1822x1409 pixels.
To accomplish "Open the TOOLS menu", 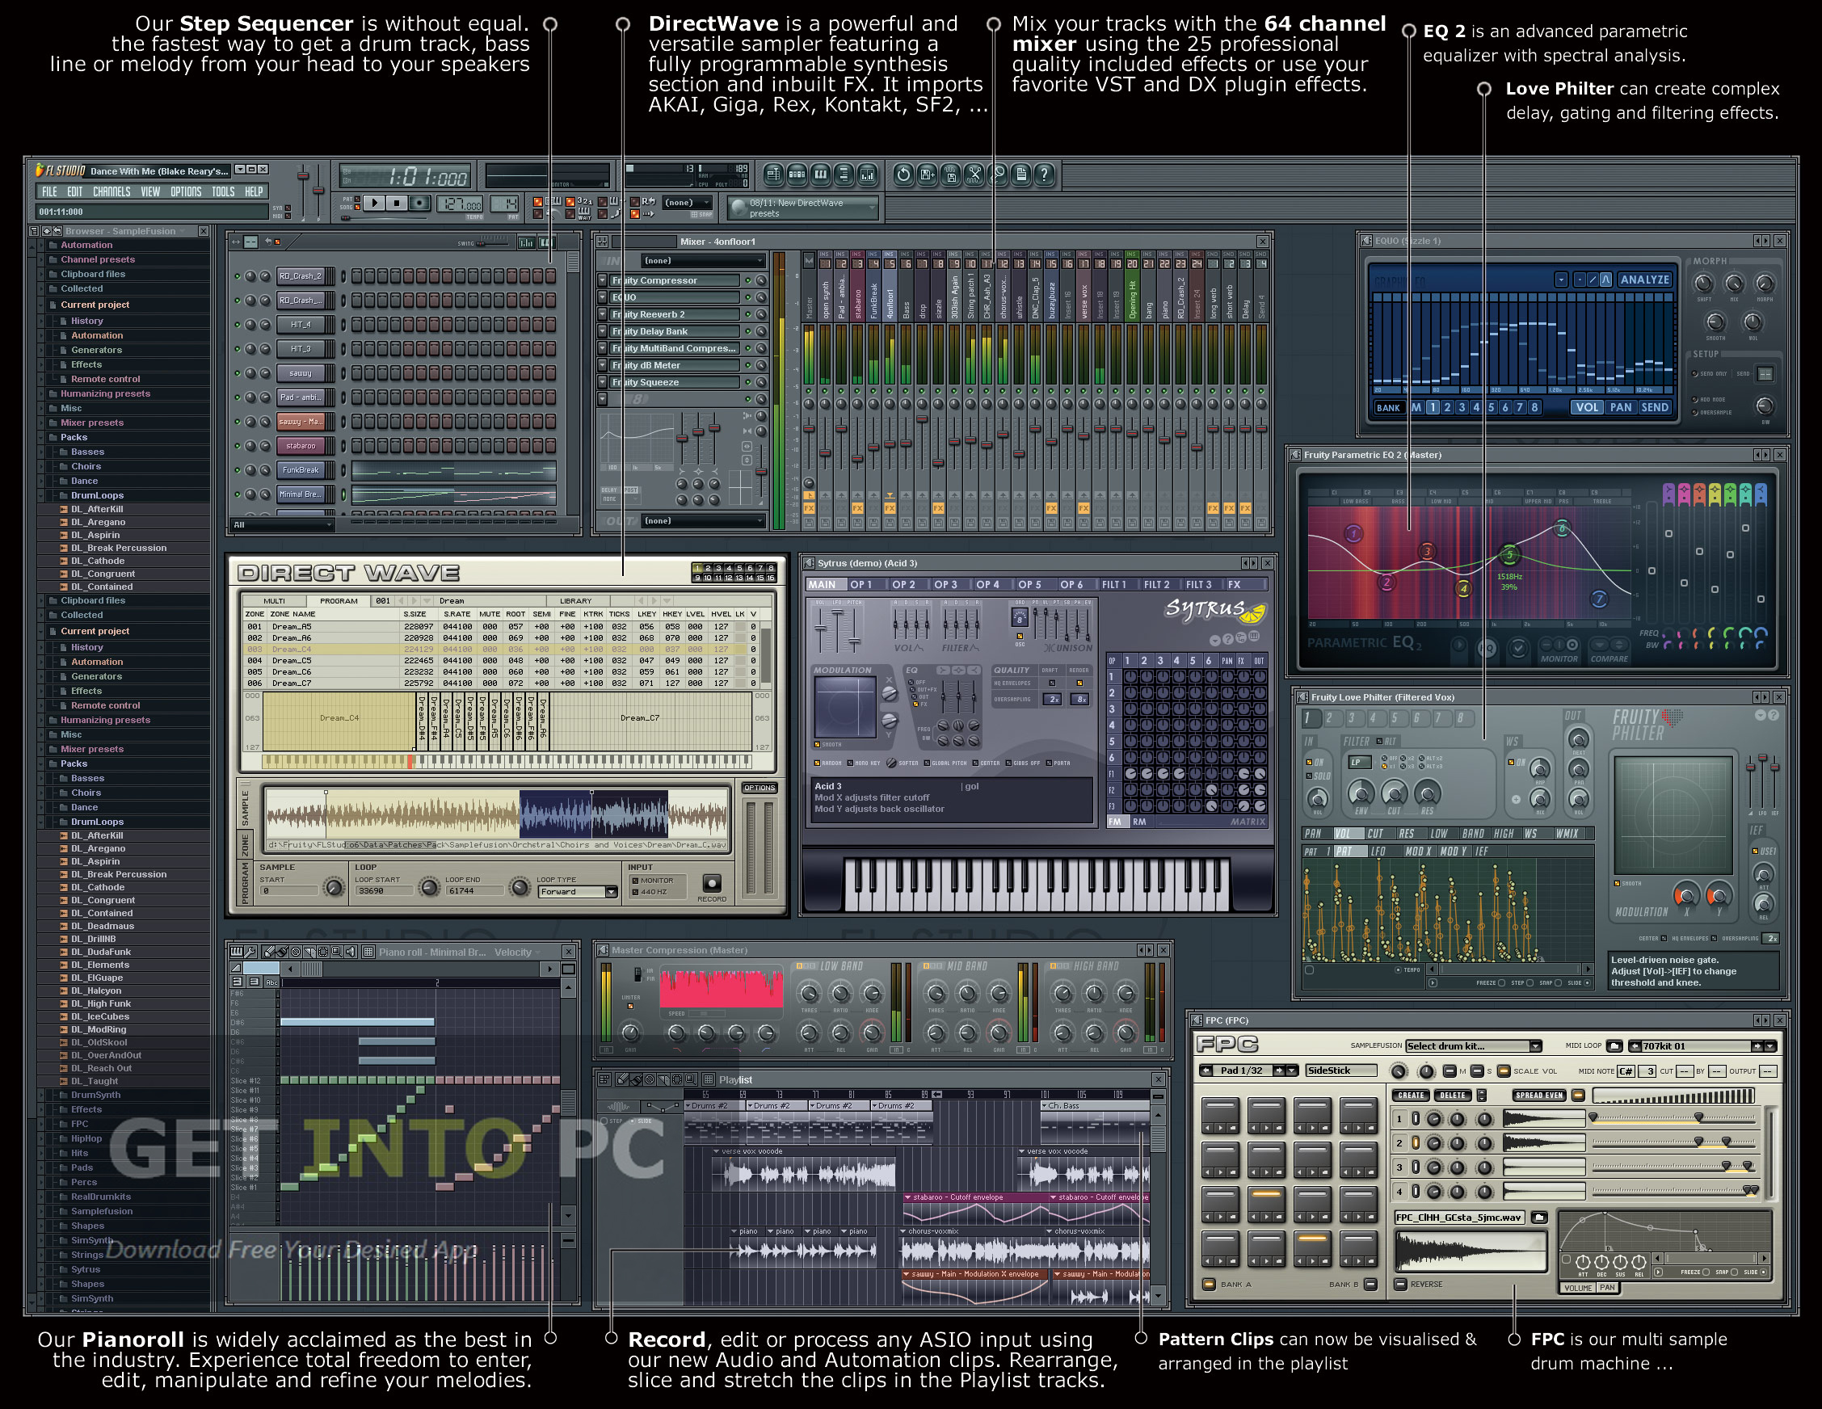I will coord(223,191).
